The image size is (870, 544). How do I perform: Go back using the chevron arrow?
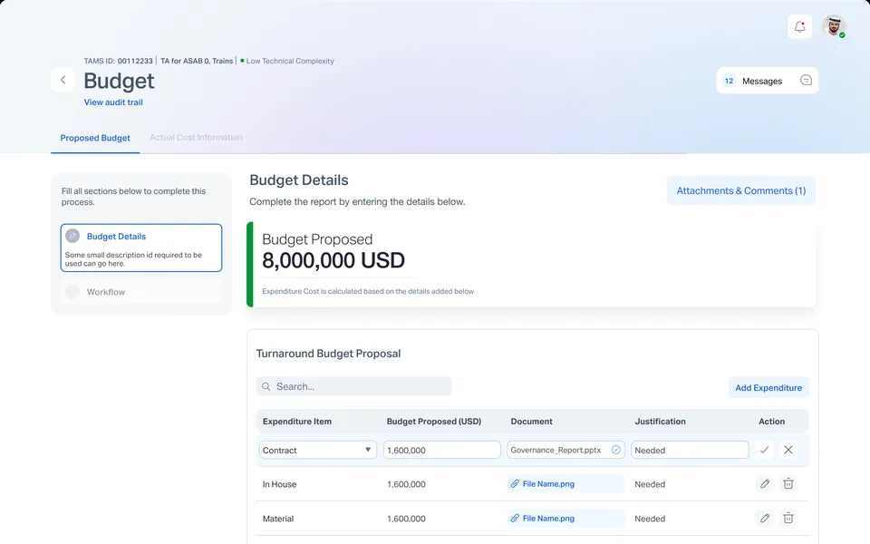63,80
